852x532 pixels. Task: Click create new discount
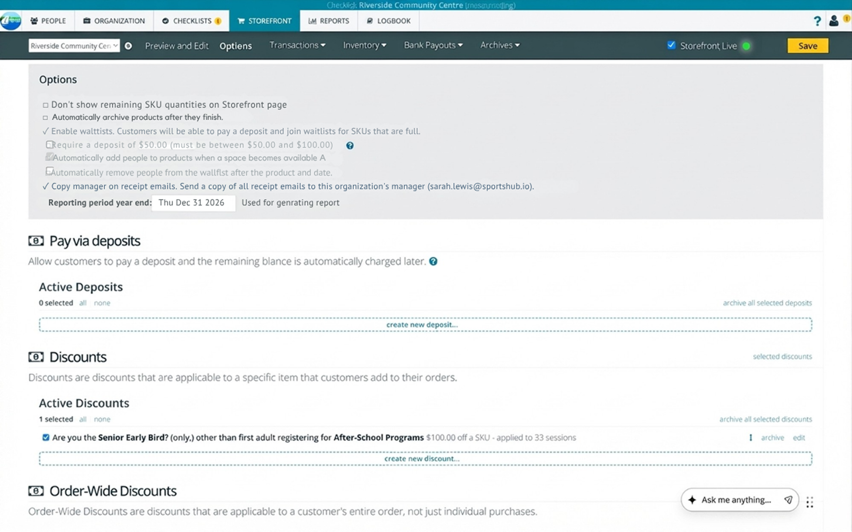pyautogui.click(x=425, y=459)
